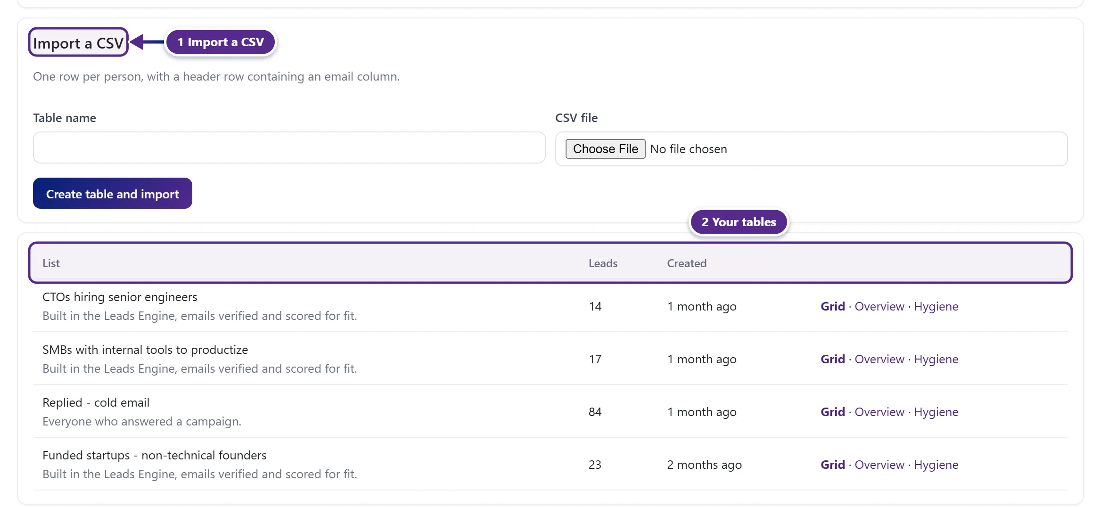Open Grid for Replied - cold email

click(x=832, y=412)
